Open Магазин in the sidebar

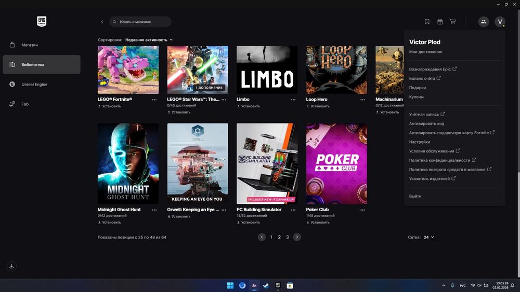coord(42,45)
